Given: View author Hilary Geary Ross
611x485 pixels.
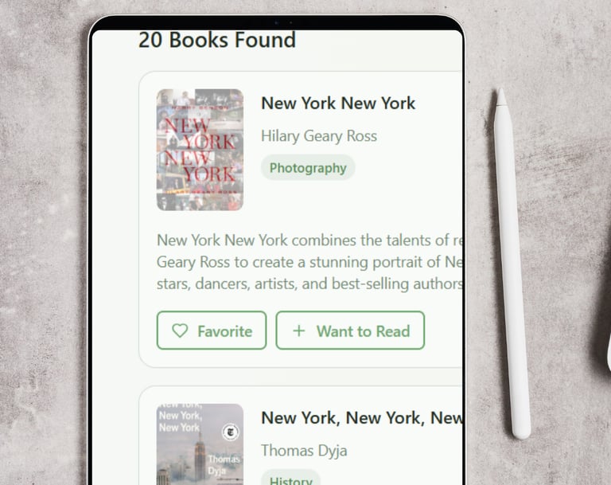Looking at the screenshot, I should point(319,136).
